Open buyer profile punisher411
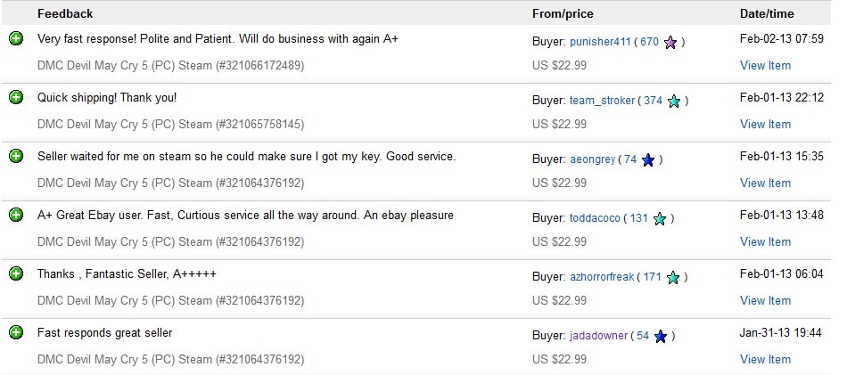This screenshot has height=375, width=847. point(600,42)
